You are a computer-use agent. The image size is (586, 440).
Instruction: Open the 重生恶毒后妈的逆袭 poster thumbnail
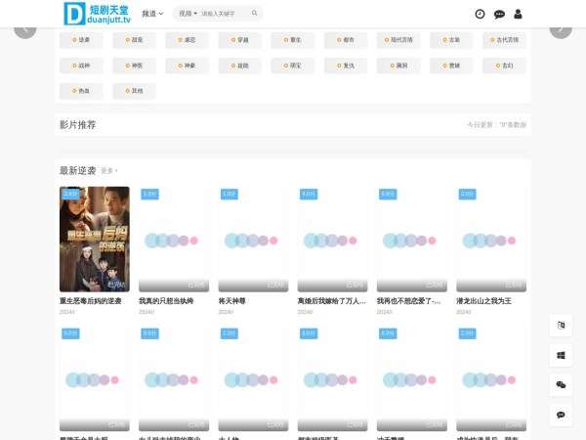point(94,239)
